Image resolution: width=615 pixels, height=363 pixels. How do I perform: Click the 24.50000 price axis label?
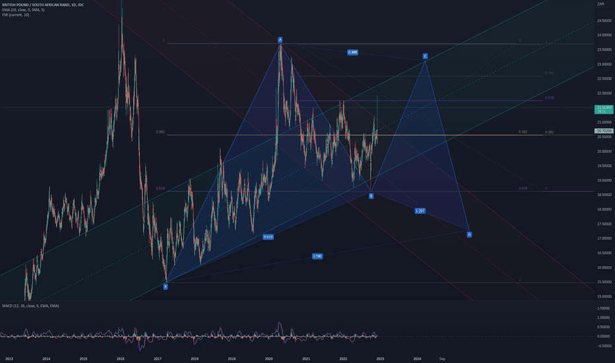(x=604, y=20)
